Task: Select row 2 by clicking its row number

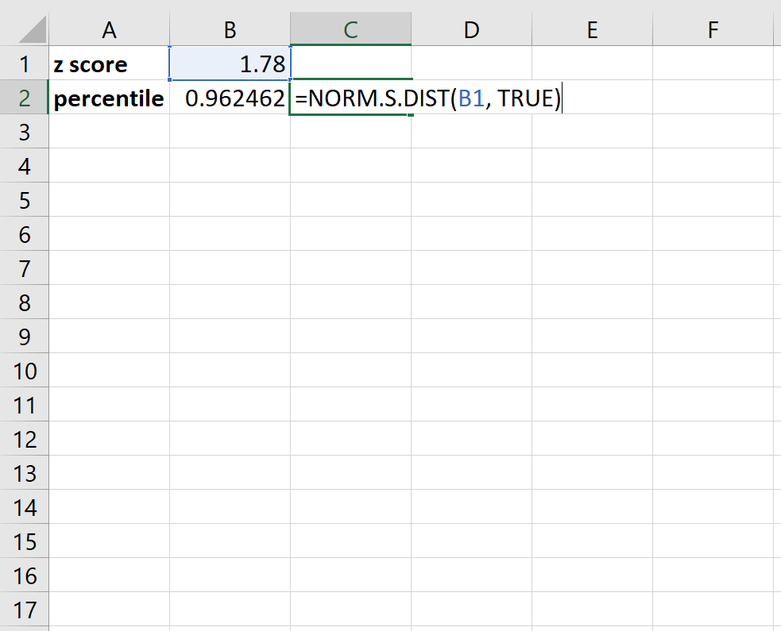Action: (24, 98)
